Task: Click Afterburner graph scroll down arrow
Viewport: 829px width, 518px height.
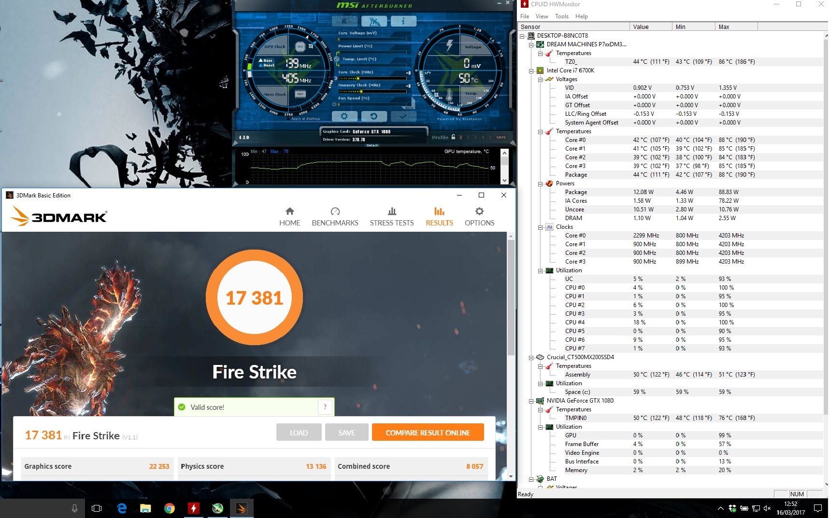Action: (504, 181)
